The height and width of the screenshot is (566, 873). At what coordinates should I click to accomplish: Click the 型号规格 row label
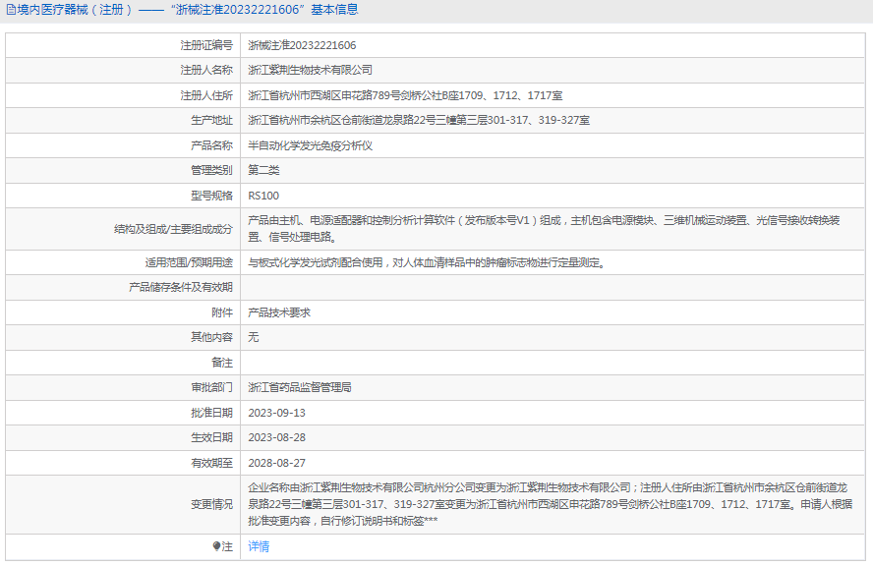click(211, 196)
